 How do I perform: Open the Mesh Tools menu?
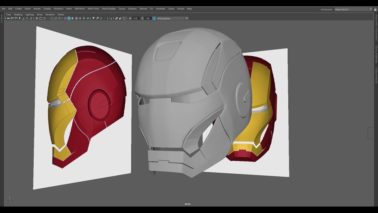coord(93,9)
